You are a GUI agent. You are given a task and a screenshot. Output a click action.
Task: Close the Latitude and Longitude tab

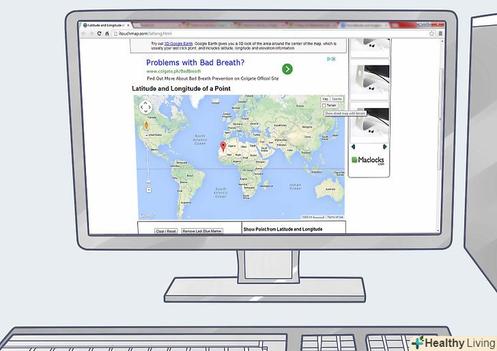128,25
